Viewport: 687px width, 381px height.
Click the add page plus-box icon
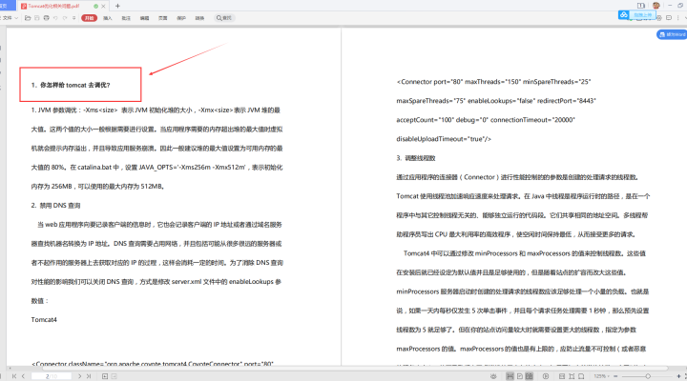click(x=105, y=376)
